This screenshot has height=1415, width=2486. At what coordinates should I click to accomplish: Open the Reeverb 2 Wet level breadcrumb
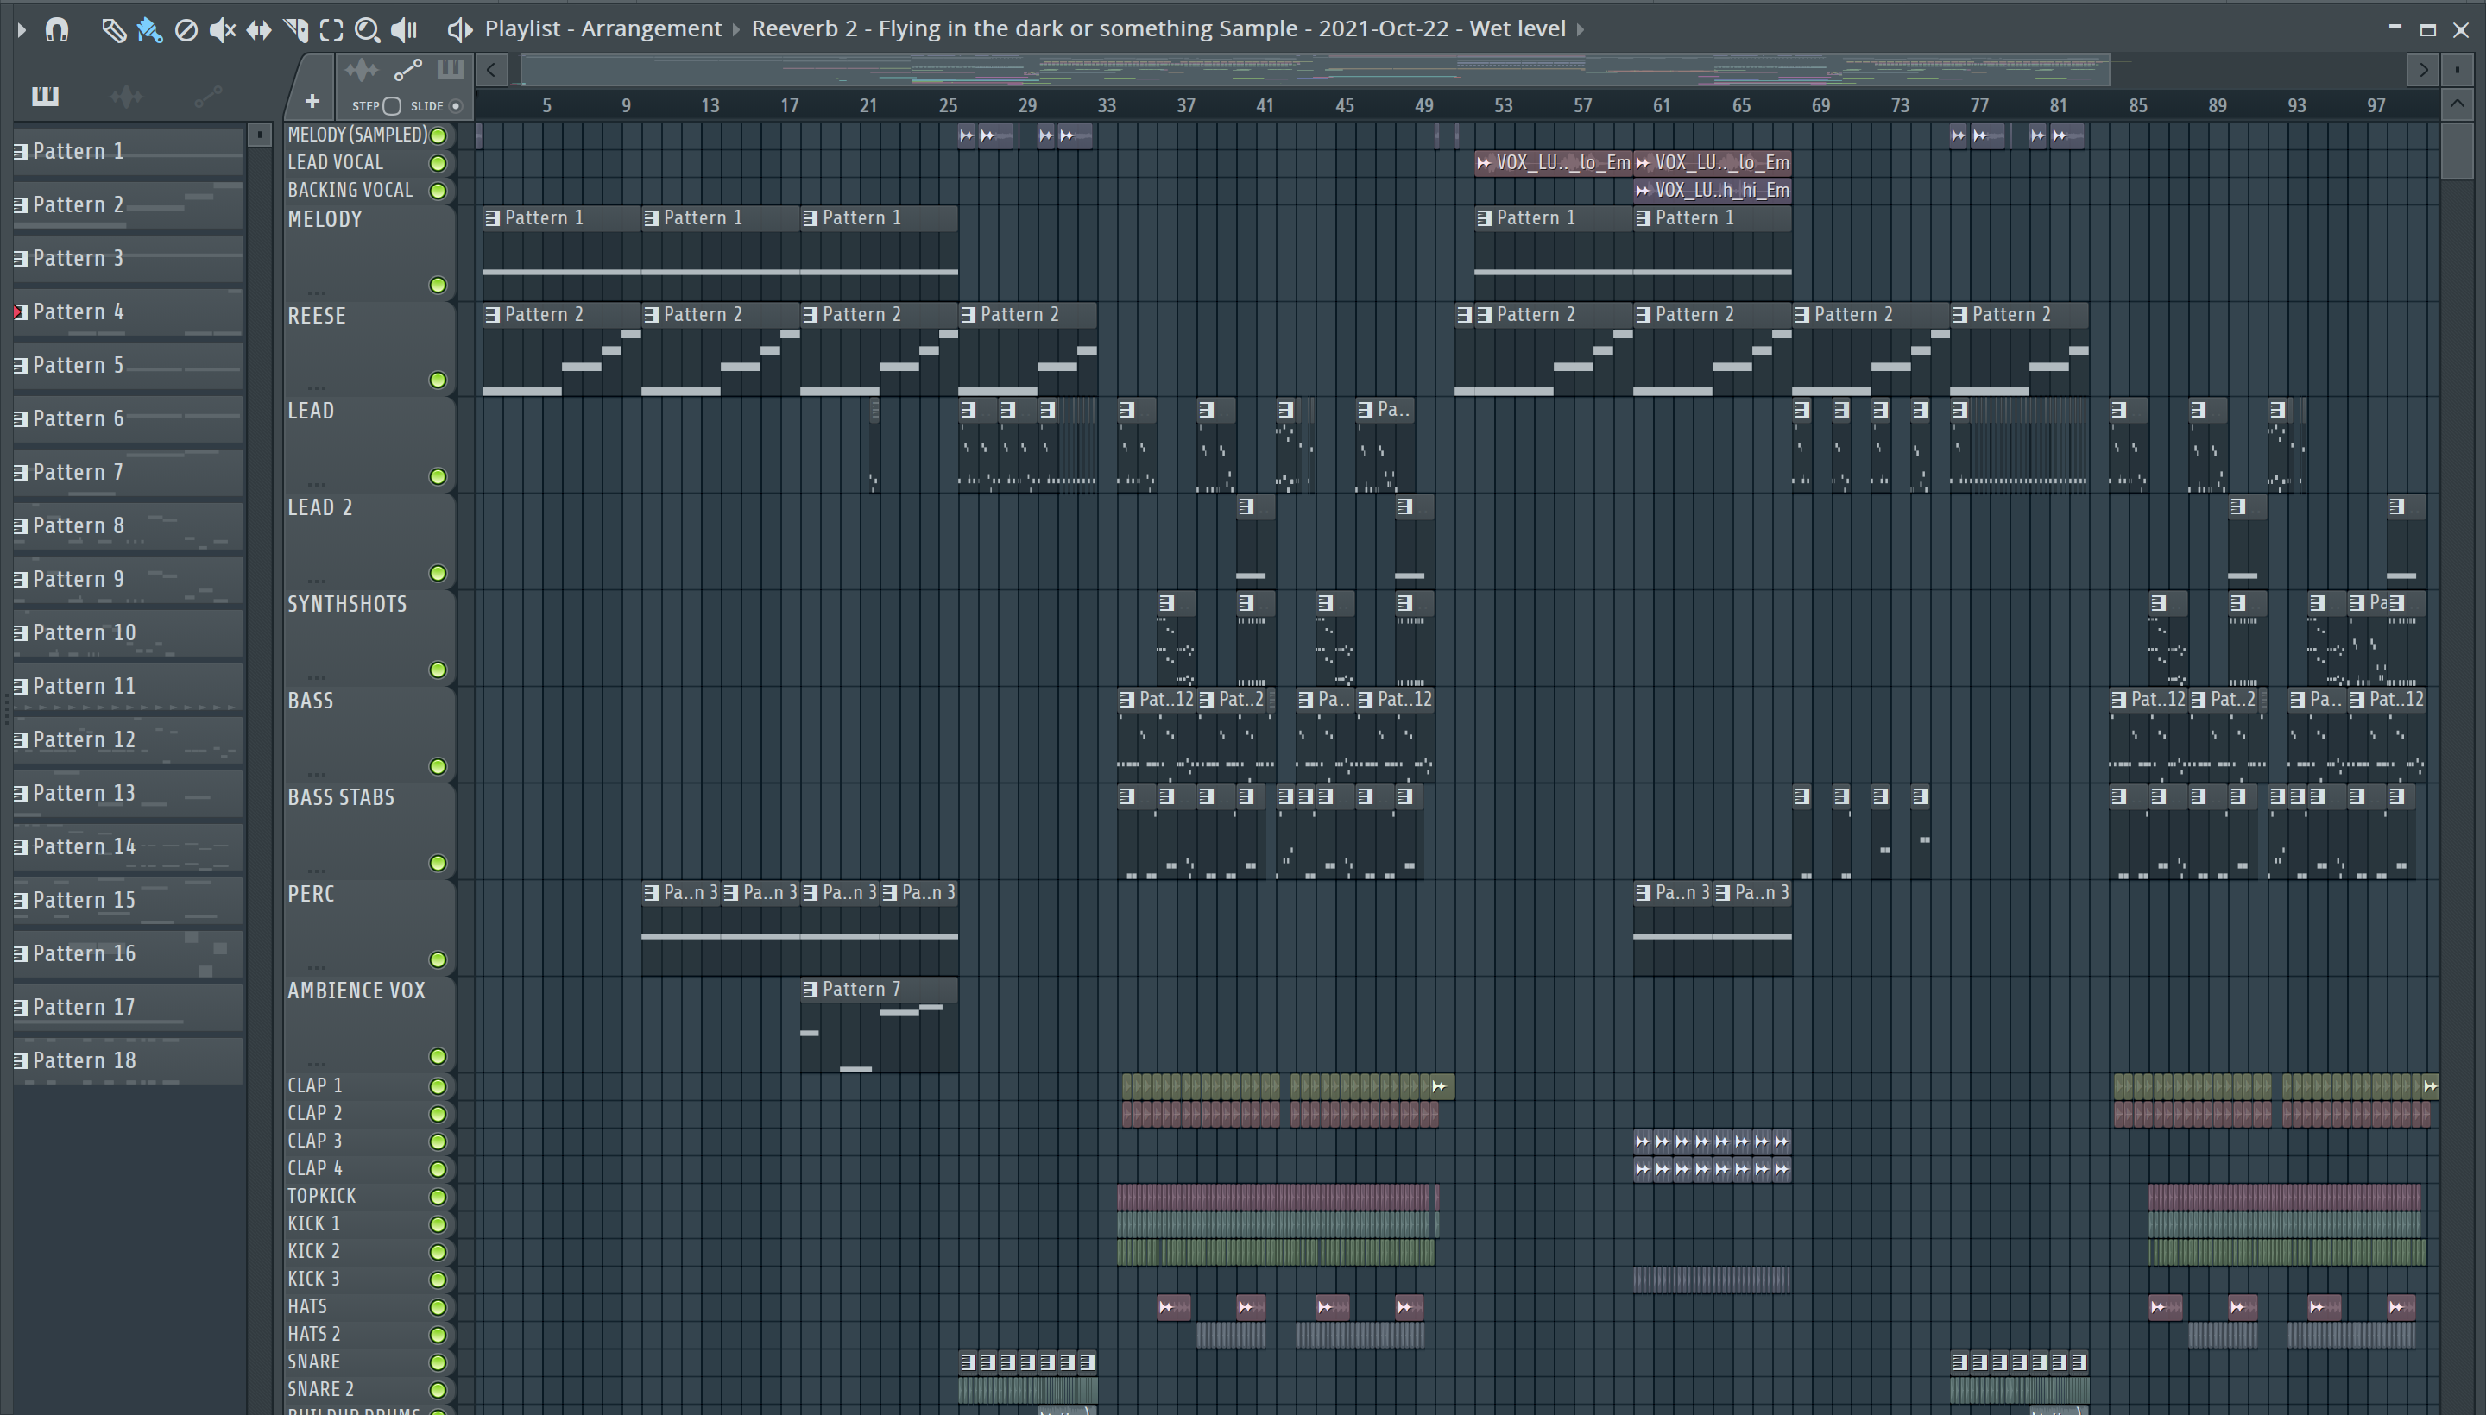[1158, 29]
